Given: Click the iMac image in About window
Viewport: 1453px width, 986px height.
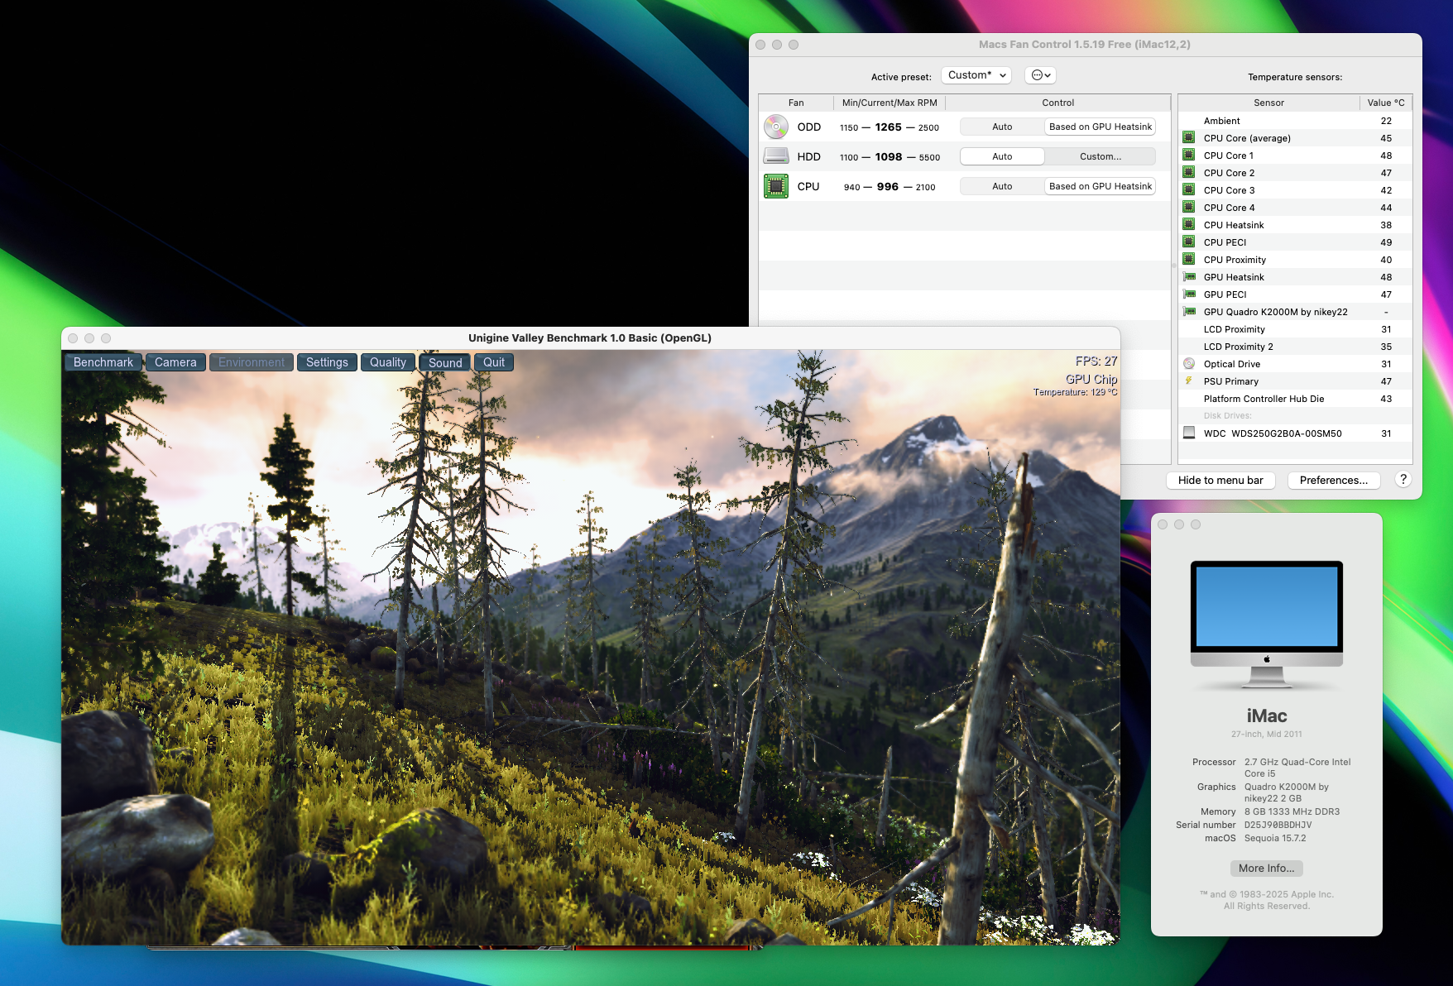Looking at the screenshot, I should pos(1267,625).
